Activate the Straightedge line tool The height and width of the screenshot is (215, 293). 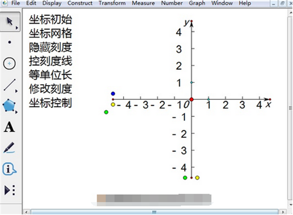pyautogui.click(x=9, y=85)
